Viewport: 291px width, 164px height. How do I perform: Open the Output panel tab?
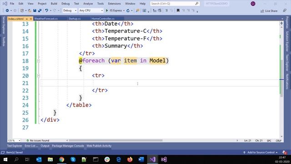[45, 146]
